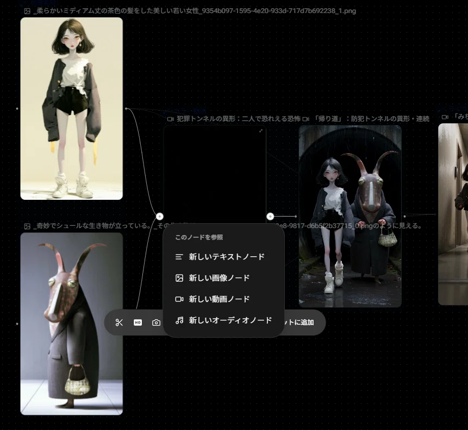Select the scissors crop tool in toolbar

pyautogui.click(x=119, y=322)
